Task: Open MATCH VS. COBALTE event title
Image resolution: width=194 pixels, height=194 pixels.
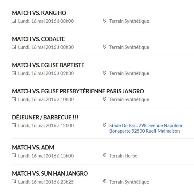Action: pyautogui.click(x=38, y=39)
